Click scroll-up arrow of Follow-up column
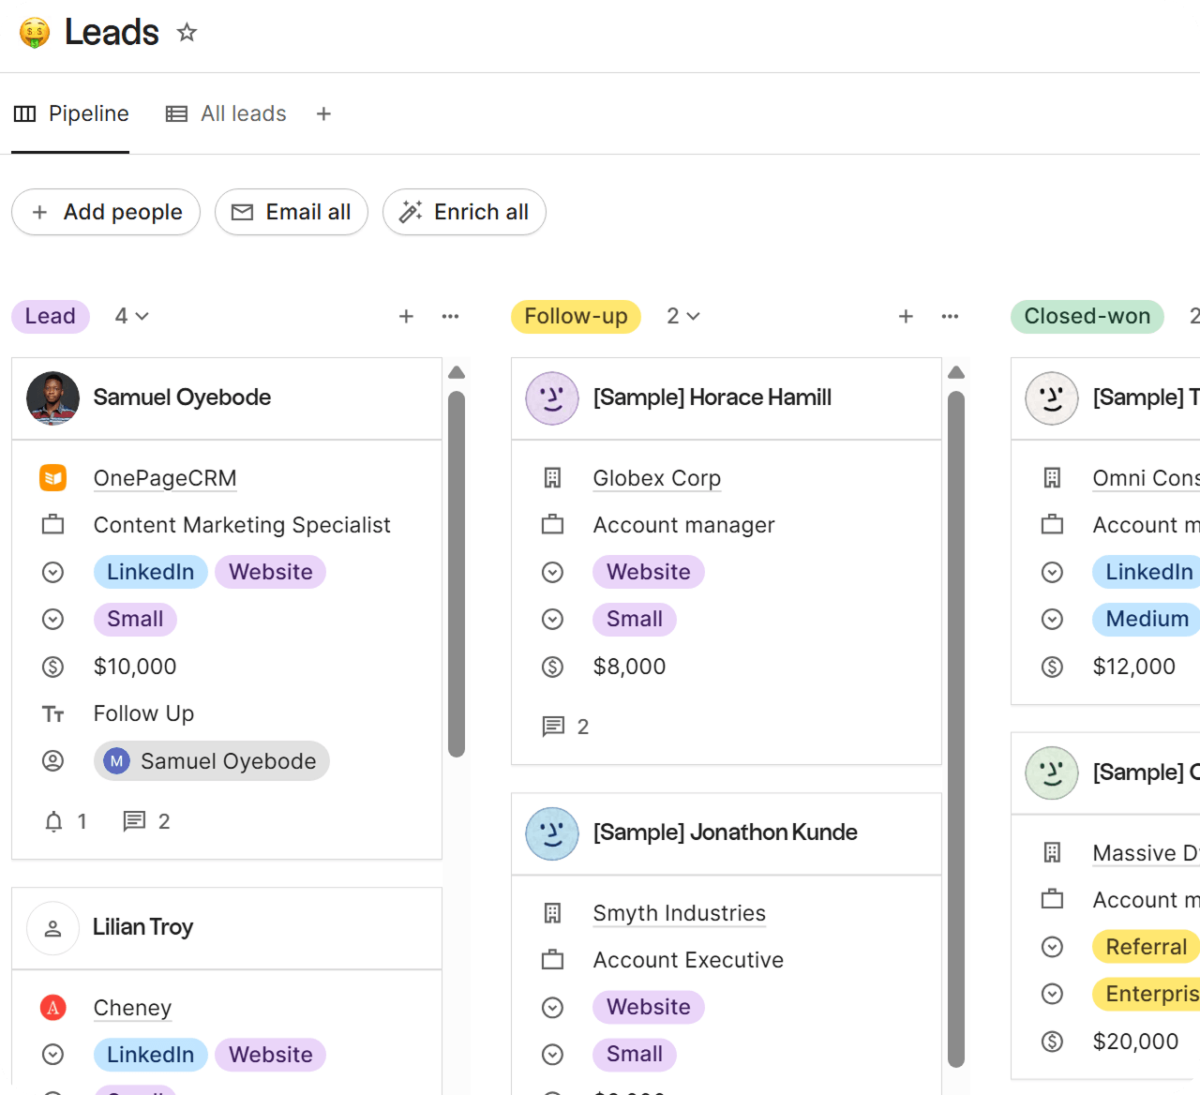Viewport: 1200px width, 1095px height. pyautogui.click(x=956, y=372)
